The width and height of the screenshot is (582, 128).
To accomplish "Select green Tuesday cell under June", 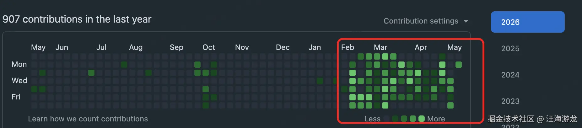I will [91, 73].
